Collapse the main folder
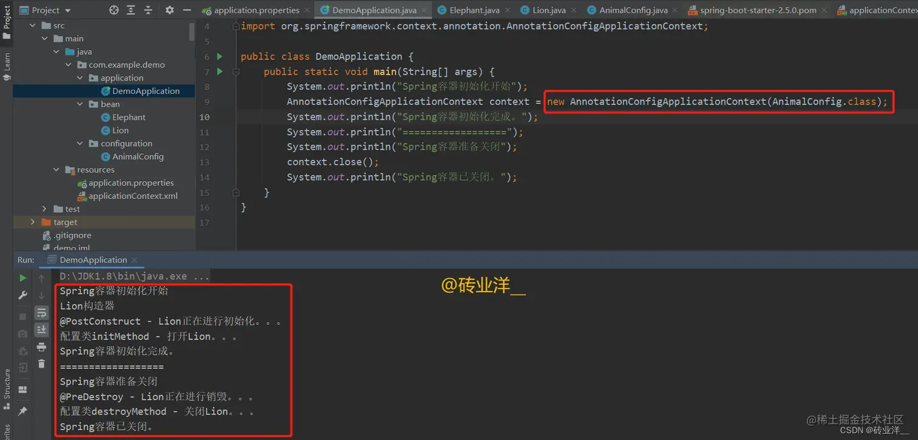The image size is (918, 440). 44,38
